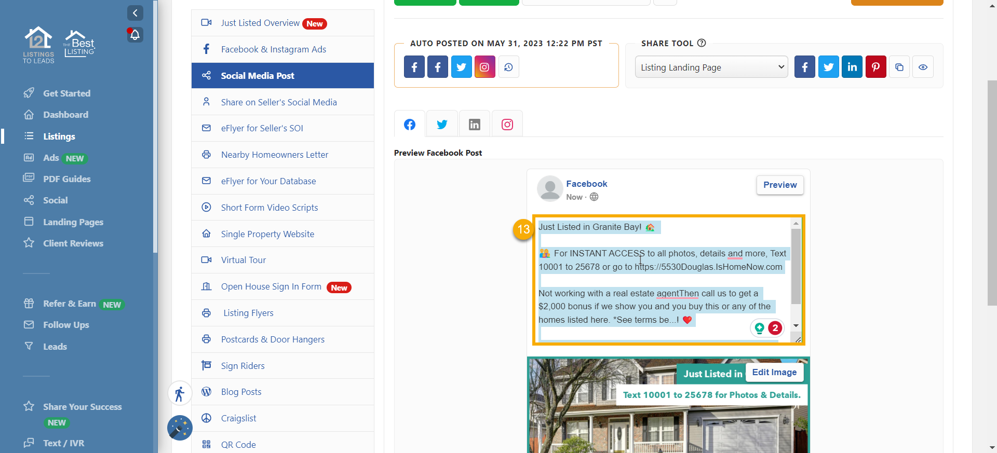Collapse the sidebar with the chevron arrow
The width and height of the screenshot is (997, 453).
point(135,13)
